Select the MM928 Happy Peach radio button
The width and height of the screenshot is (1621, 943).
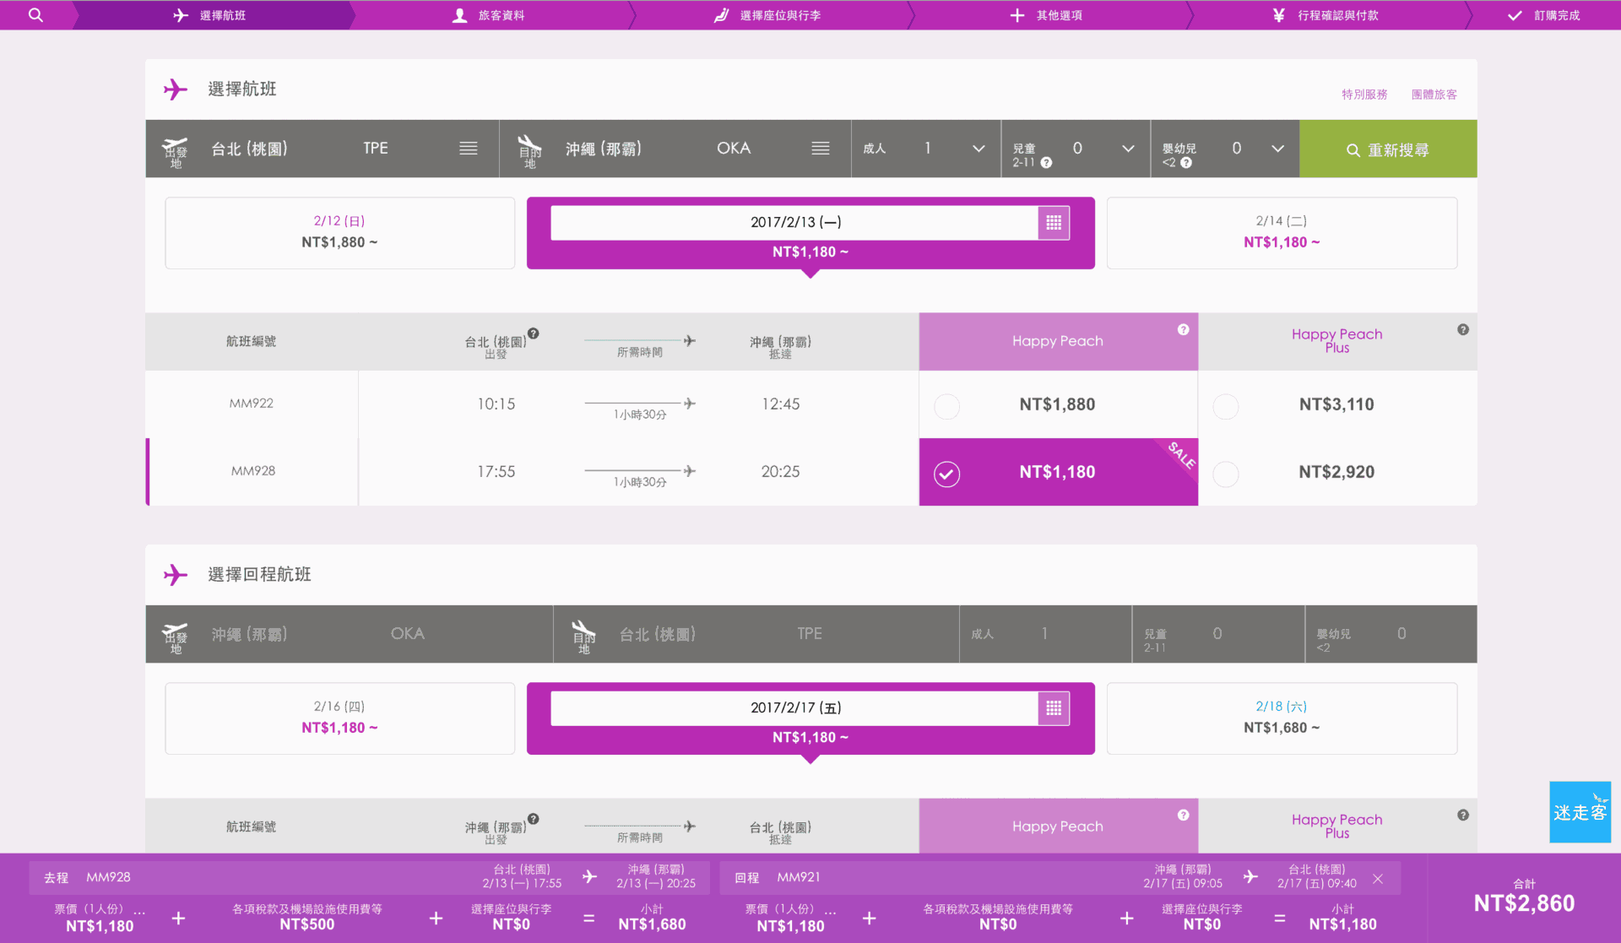[x=947, y=470]
